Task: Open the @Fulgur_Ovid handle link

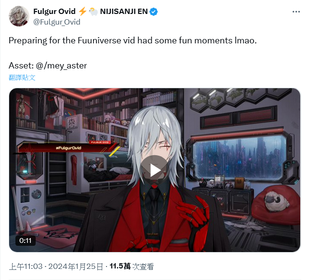Action: 57,22
